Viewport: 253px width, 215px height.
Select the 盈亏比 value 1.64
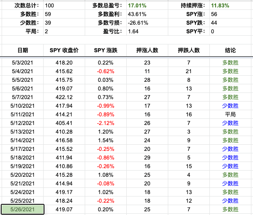tap(134, 31)
